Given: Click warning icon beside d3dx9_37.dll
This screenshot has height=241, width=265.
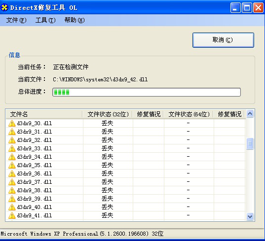Looking at the screenshot, I should pyautogui.click(x=12, y=182).
